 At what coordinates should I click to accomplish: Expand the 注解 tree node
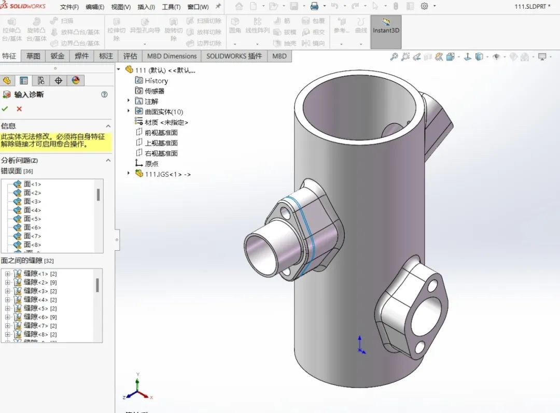(x=129, y=101)
